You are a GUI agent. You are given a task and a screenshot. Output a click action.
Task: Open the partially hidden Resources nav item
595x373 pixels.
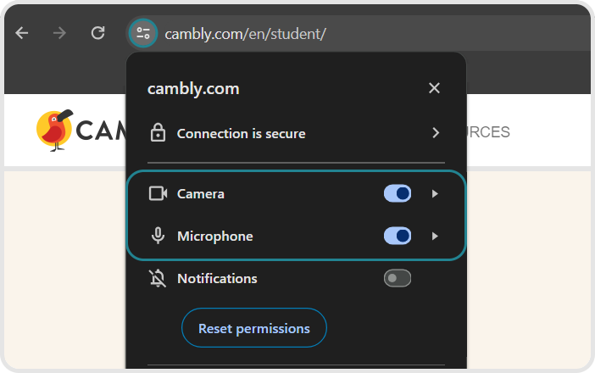[x=488, y=132]
